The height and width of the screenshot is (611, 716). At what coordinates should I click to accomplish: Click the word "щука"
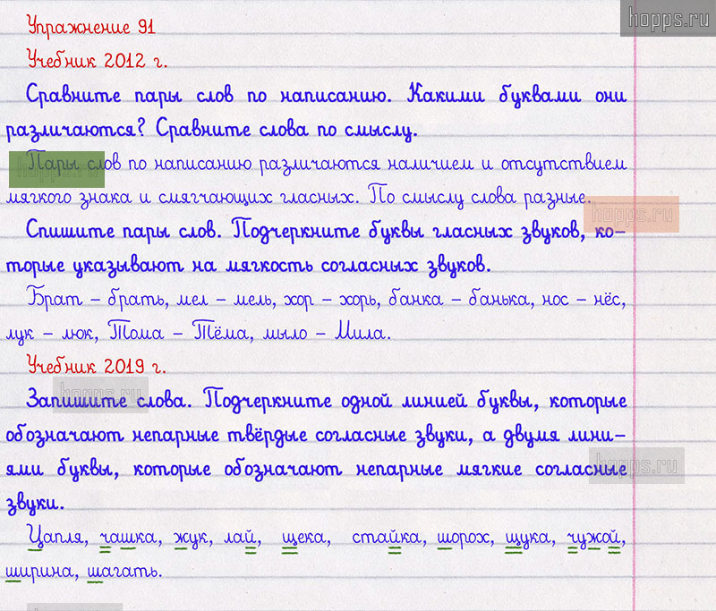point(527,537)
